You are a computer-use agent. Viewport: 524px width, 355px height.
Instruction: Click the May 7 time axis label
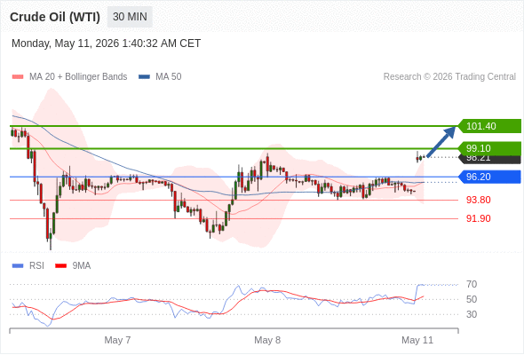tap(117, 340)
